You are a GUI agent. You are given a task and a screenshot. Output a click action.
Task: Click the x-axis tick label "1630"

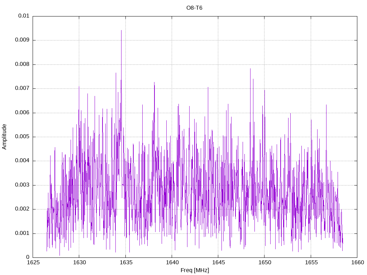79,262
